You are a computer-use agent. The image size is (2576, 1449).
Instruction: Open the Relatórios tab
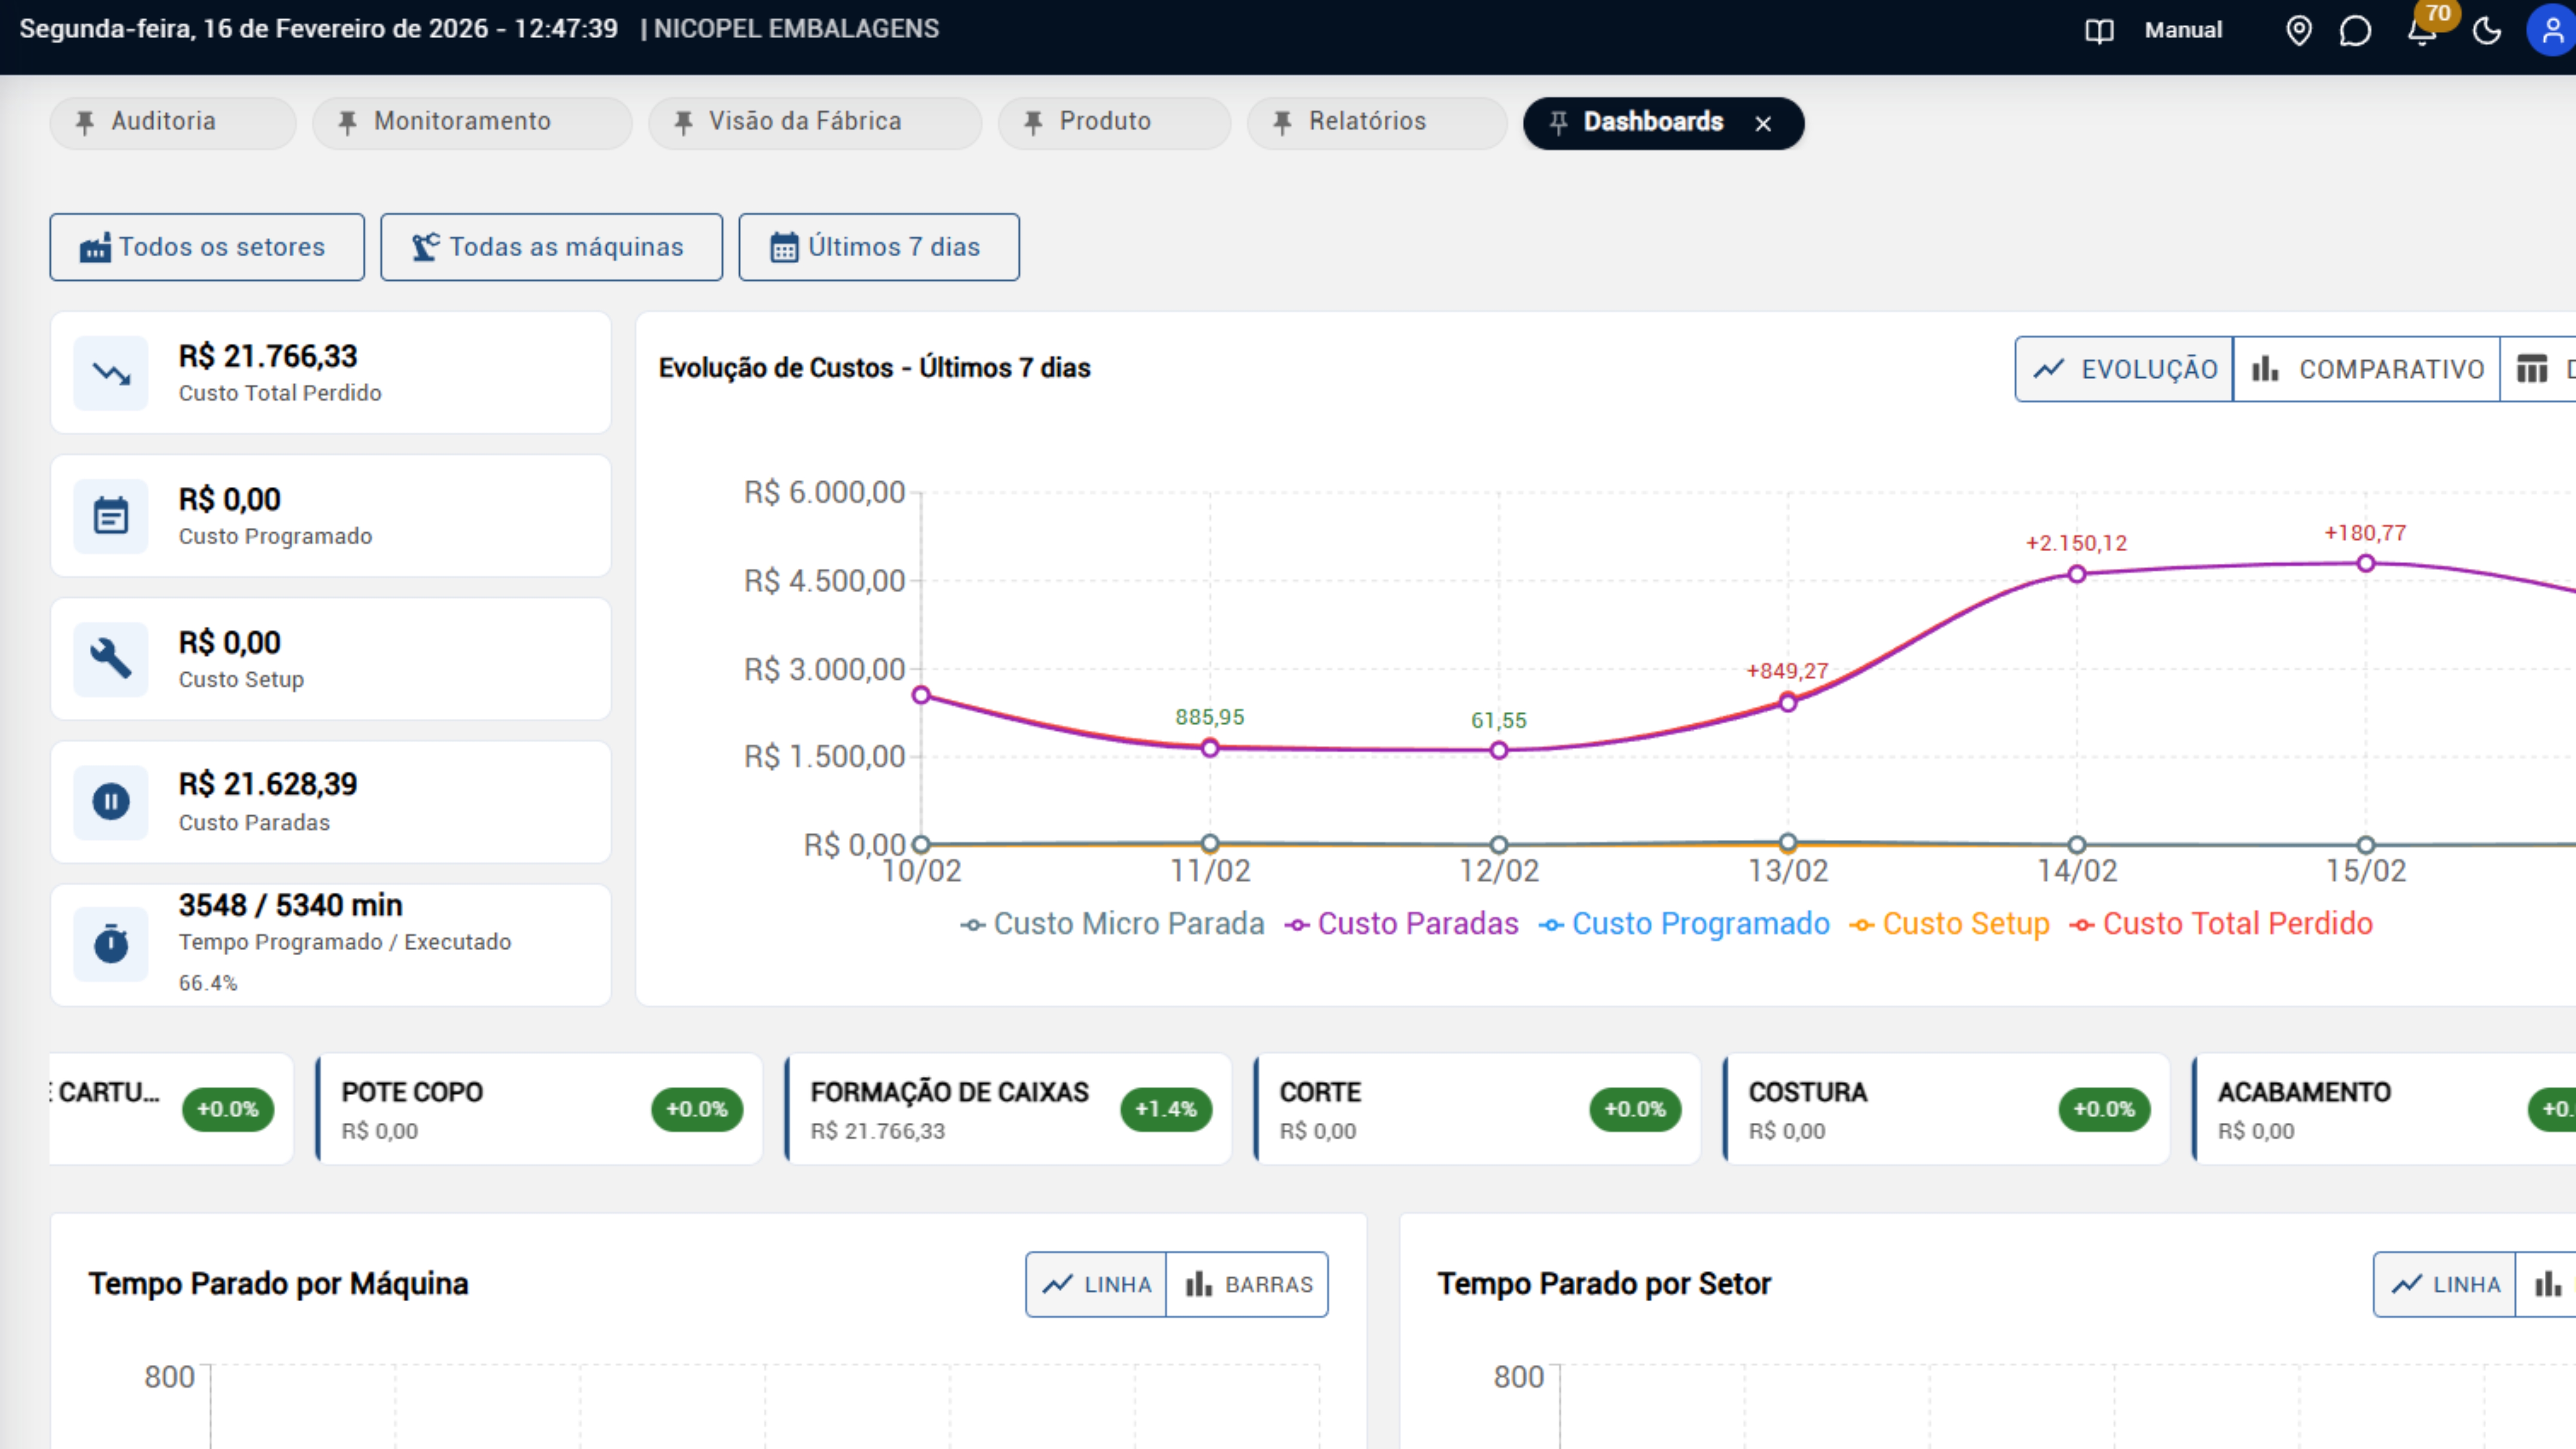pos(1377,122)
